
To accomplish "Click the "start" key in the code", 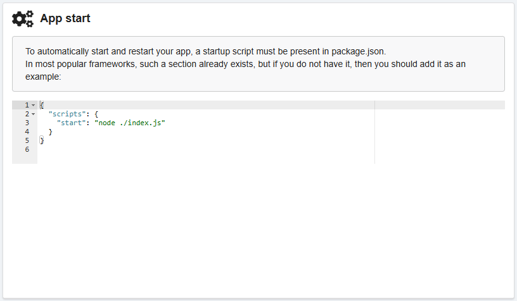I will [x=71, y=123].
